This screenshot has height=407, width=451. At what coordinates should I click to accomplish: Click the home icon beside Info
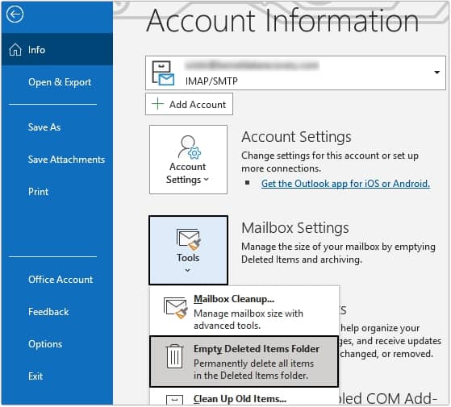click(15, 50)
